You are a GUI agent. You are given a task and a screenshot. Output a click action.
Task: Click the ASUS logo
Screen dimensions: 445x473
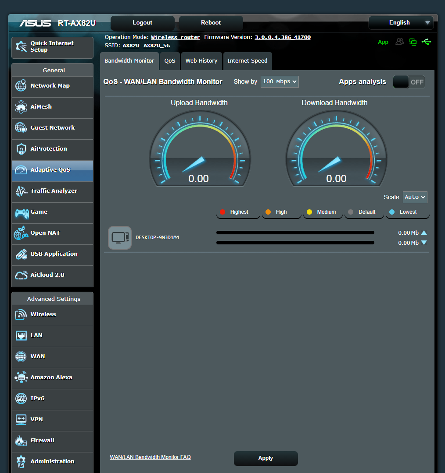pos(36,23)
